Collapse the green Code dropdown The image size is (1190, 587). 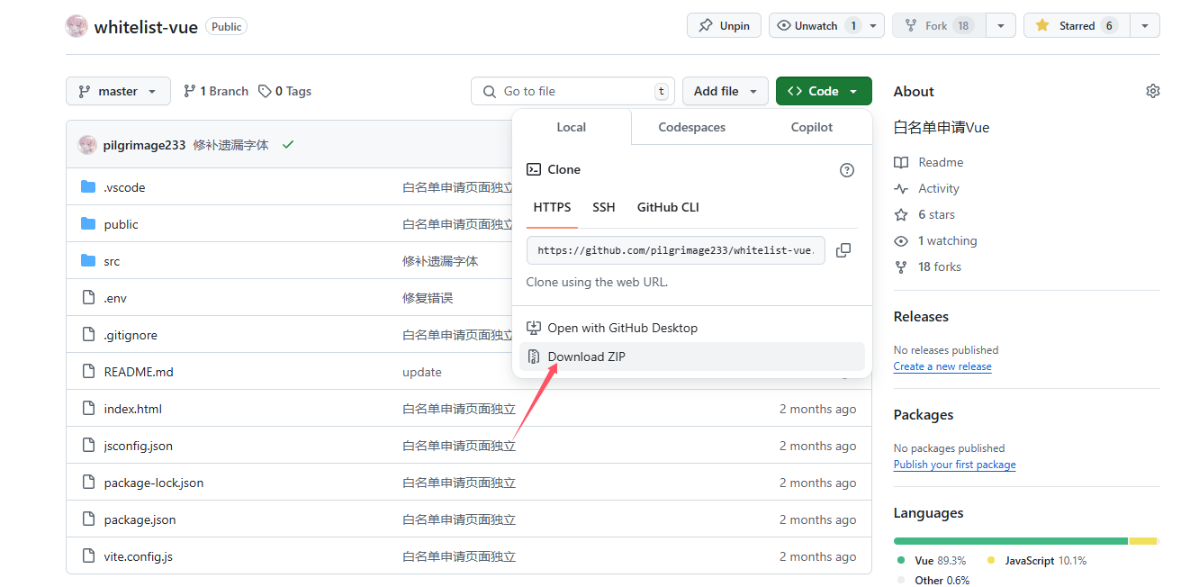click(824, 91)
